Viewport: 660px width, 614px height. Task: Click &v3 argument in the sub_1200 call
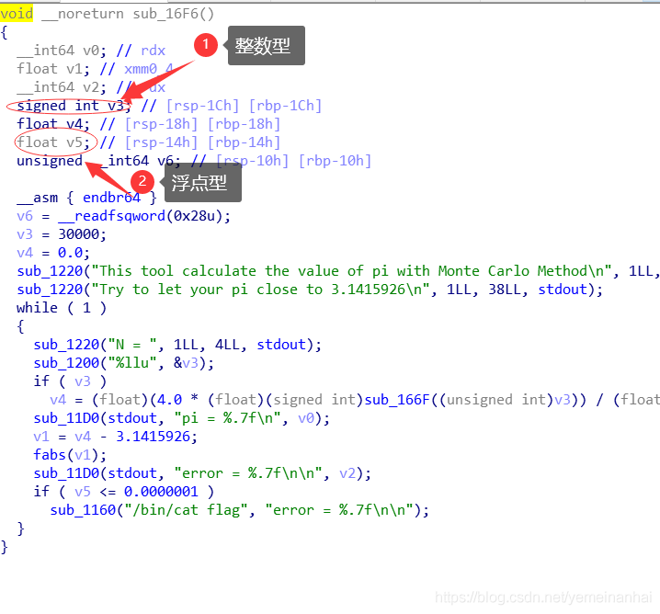tap(186, 363)
